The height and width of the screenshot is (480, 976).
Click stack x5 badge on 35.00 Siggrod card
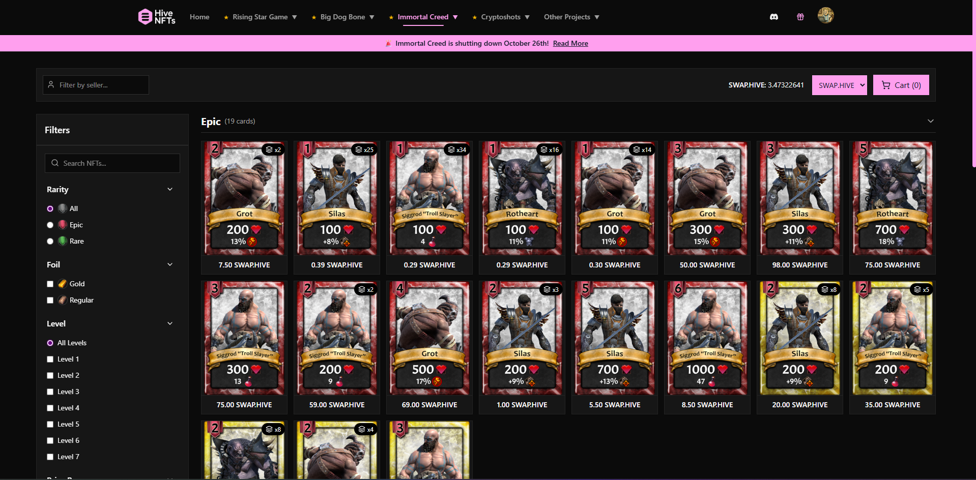(922, 289)
